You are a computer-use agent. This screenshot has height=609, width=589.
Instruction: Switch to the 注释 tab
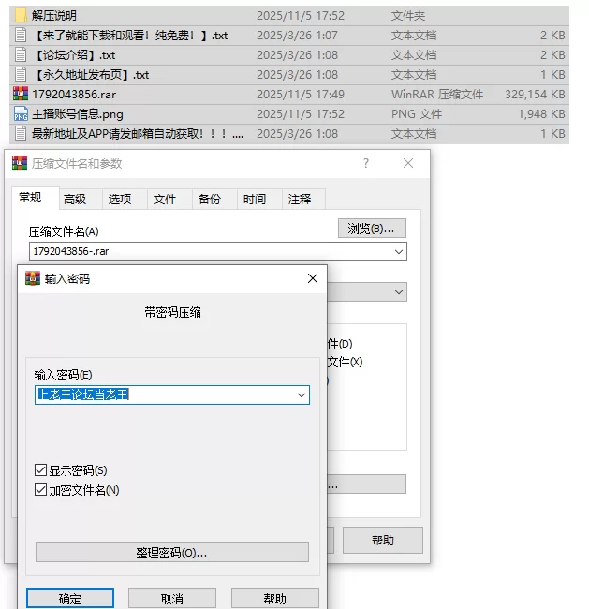(x=300, y=200)
